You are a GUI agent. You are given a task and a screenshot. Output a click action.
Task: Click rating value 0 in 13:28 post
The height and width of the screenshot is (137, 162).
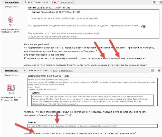point(157,2)
